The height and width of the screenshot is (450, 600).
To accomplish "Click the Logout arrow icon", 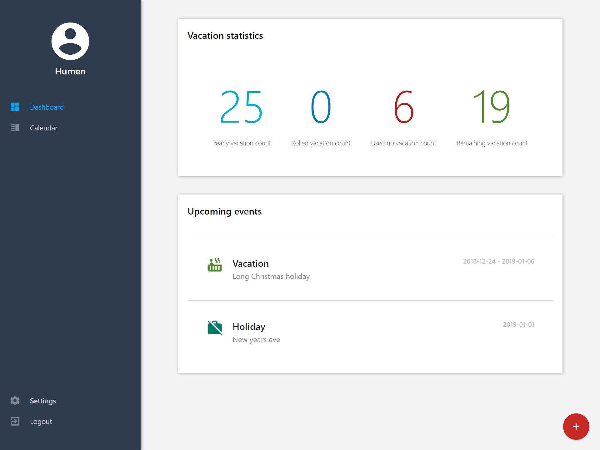I will (15, 421).
